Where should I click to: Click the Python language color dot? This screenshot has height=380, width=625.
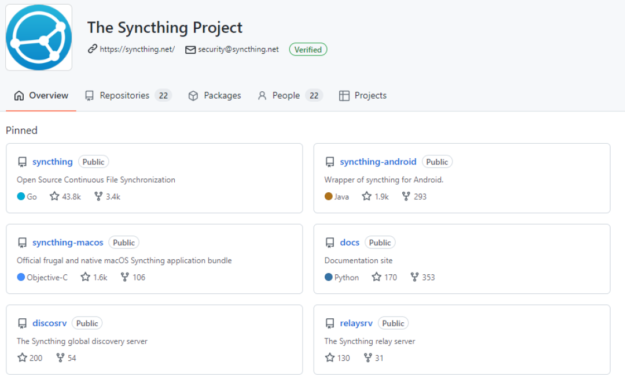coord(329,277)
